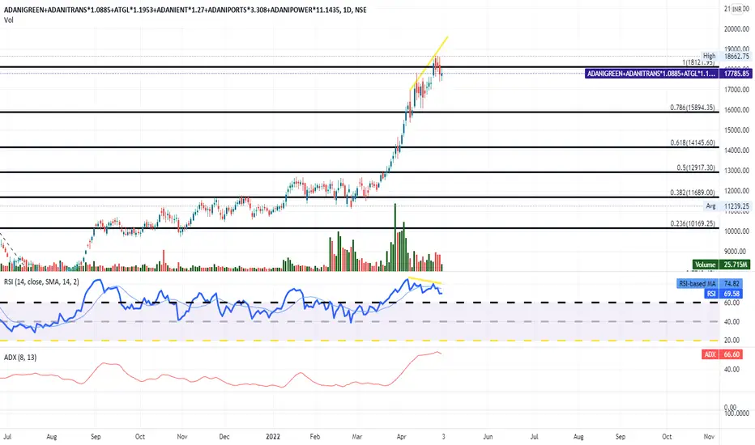Screen dimensions: 755x445
Task: Click the blue ADANIGREEN symbol tag on price axis
Action: pyautogui.click(x=651, y=74)
